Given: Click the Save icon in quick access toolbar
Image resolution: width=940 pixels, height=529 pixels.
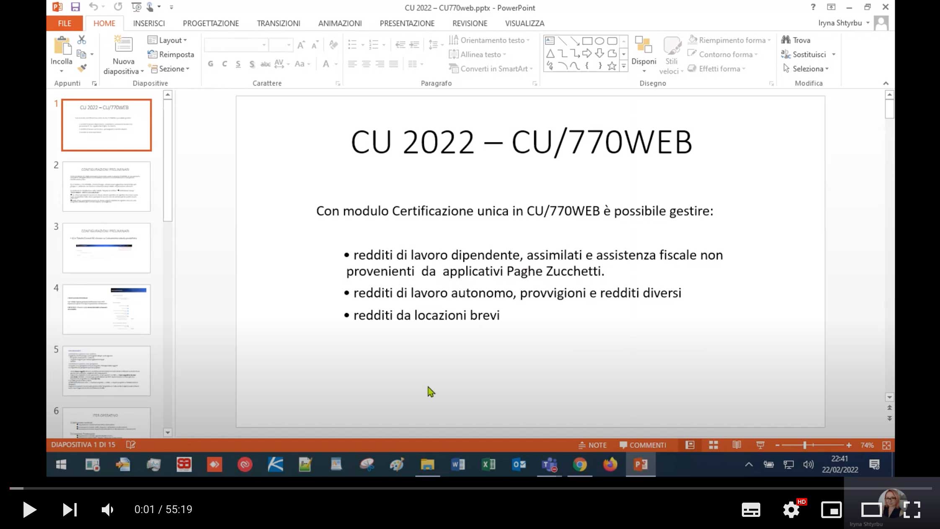Looking at the screenshot, I should (75, 7).
